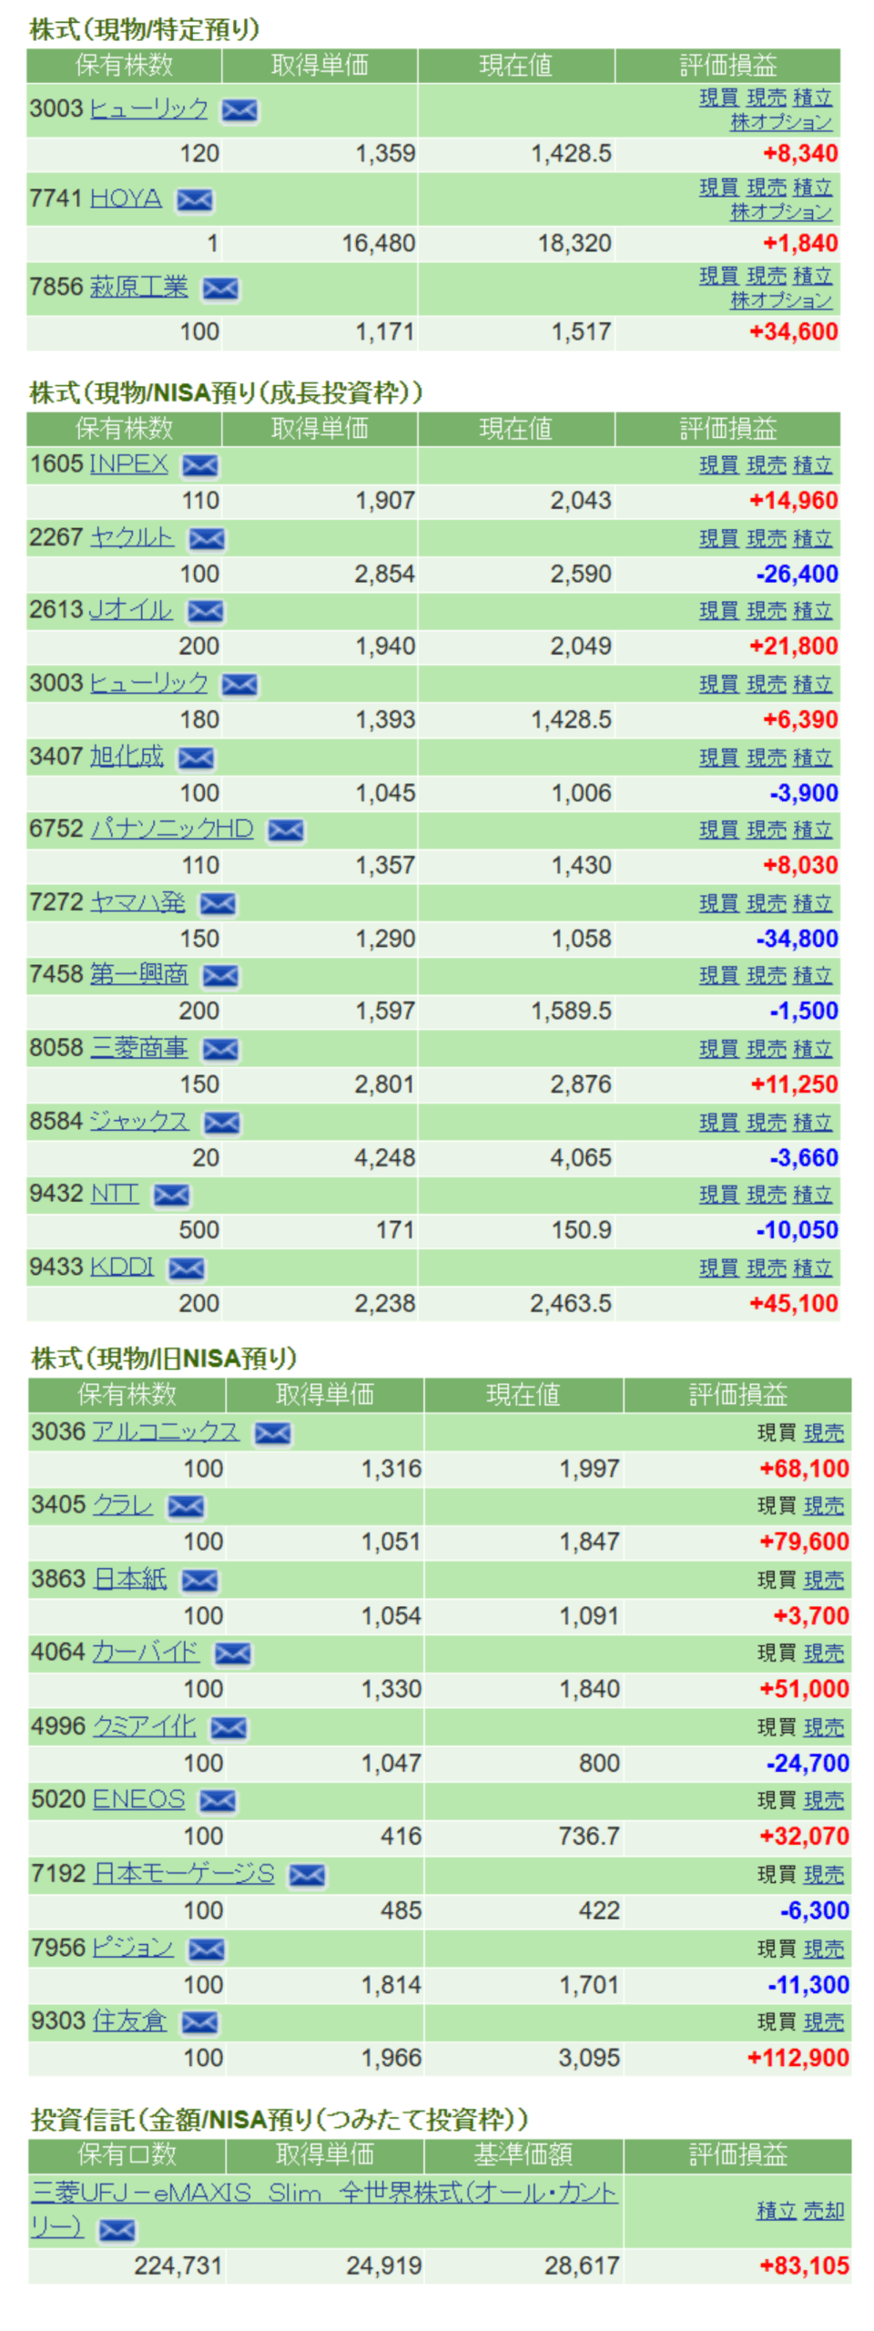Open the eMAXIS Slim 全世界株式 fund link

(x=323, y=2192)
